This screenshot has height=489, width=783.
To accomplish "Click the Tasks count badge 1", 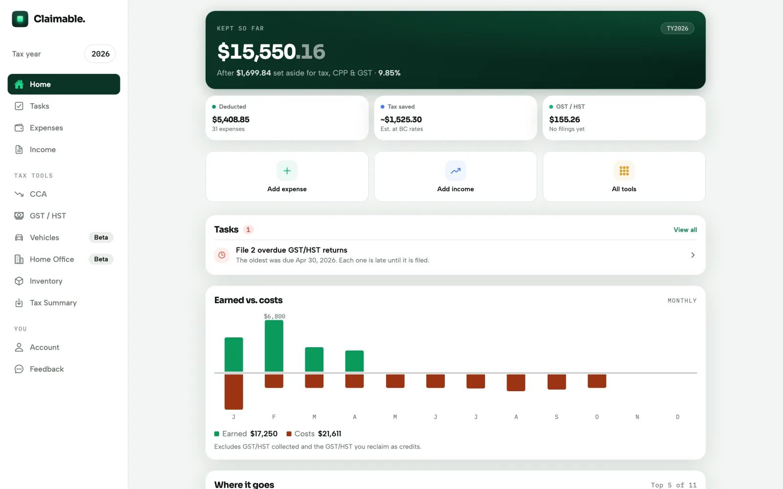I will (x=248, y=230).
